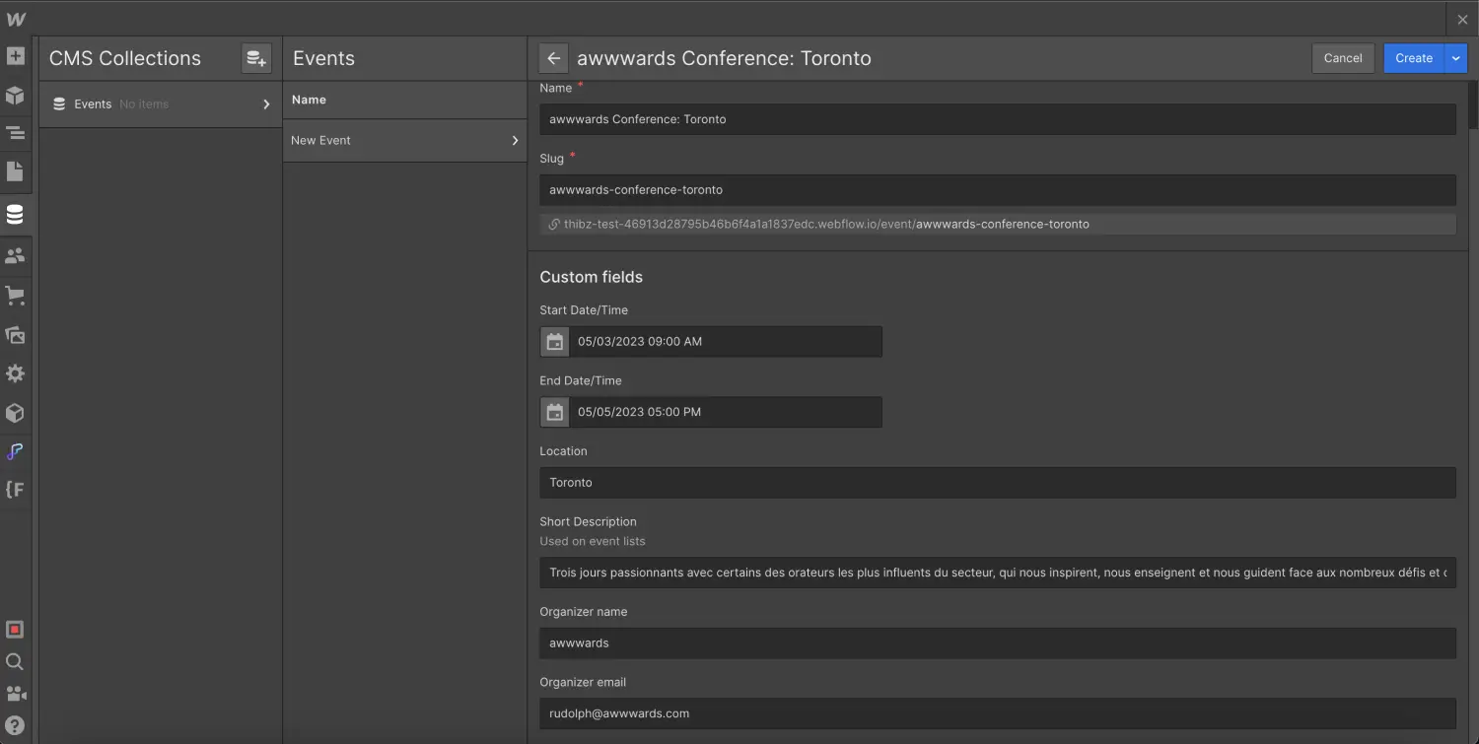Image resolution: width=1479 pixels, height=744 pixels.
Task: Open the Help question mark
Action: [x=15, y=726]
